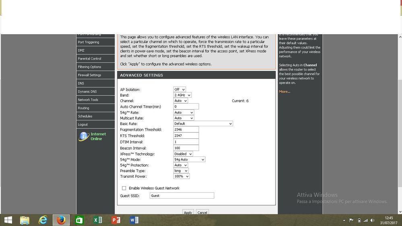Open the XPress Technology dropdown

click(x=183, y=154)
